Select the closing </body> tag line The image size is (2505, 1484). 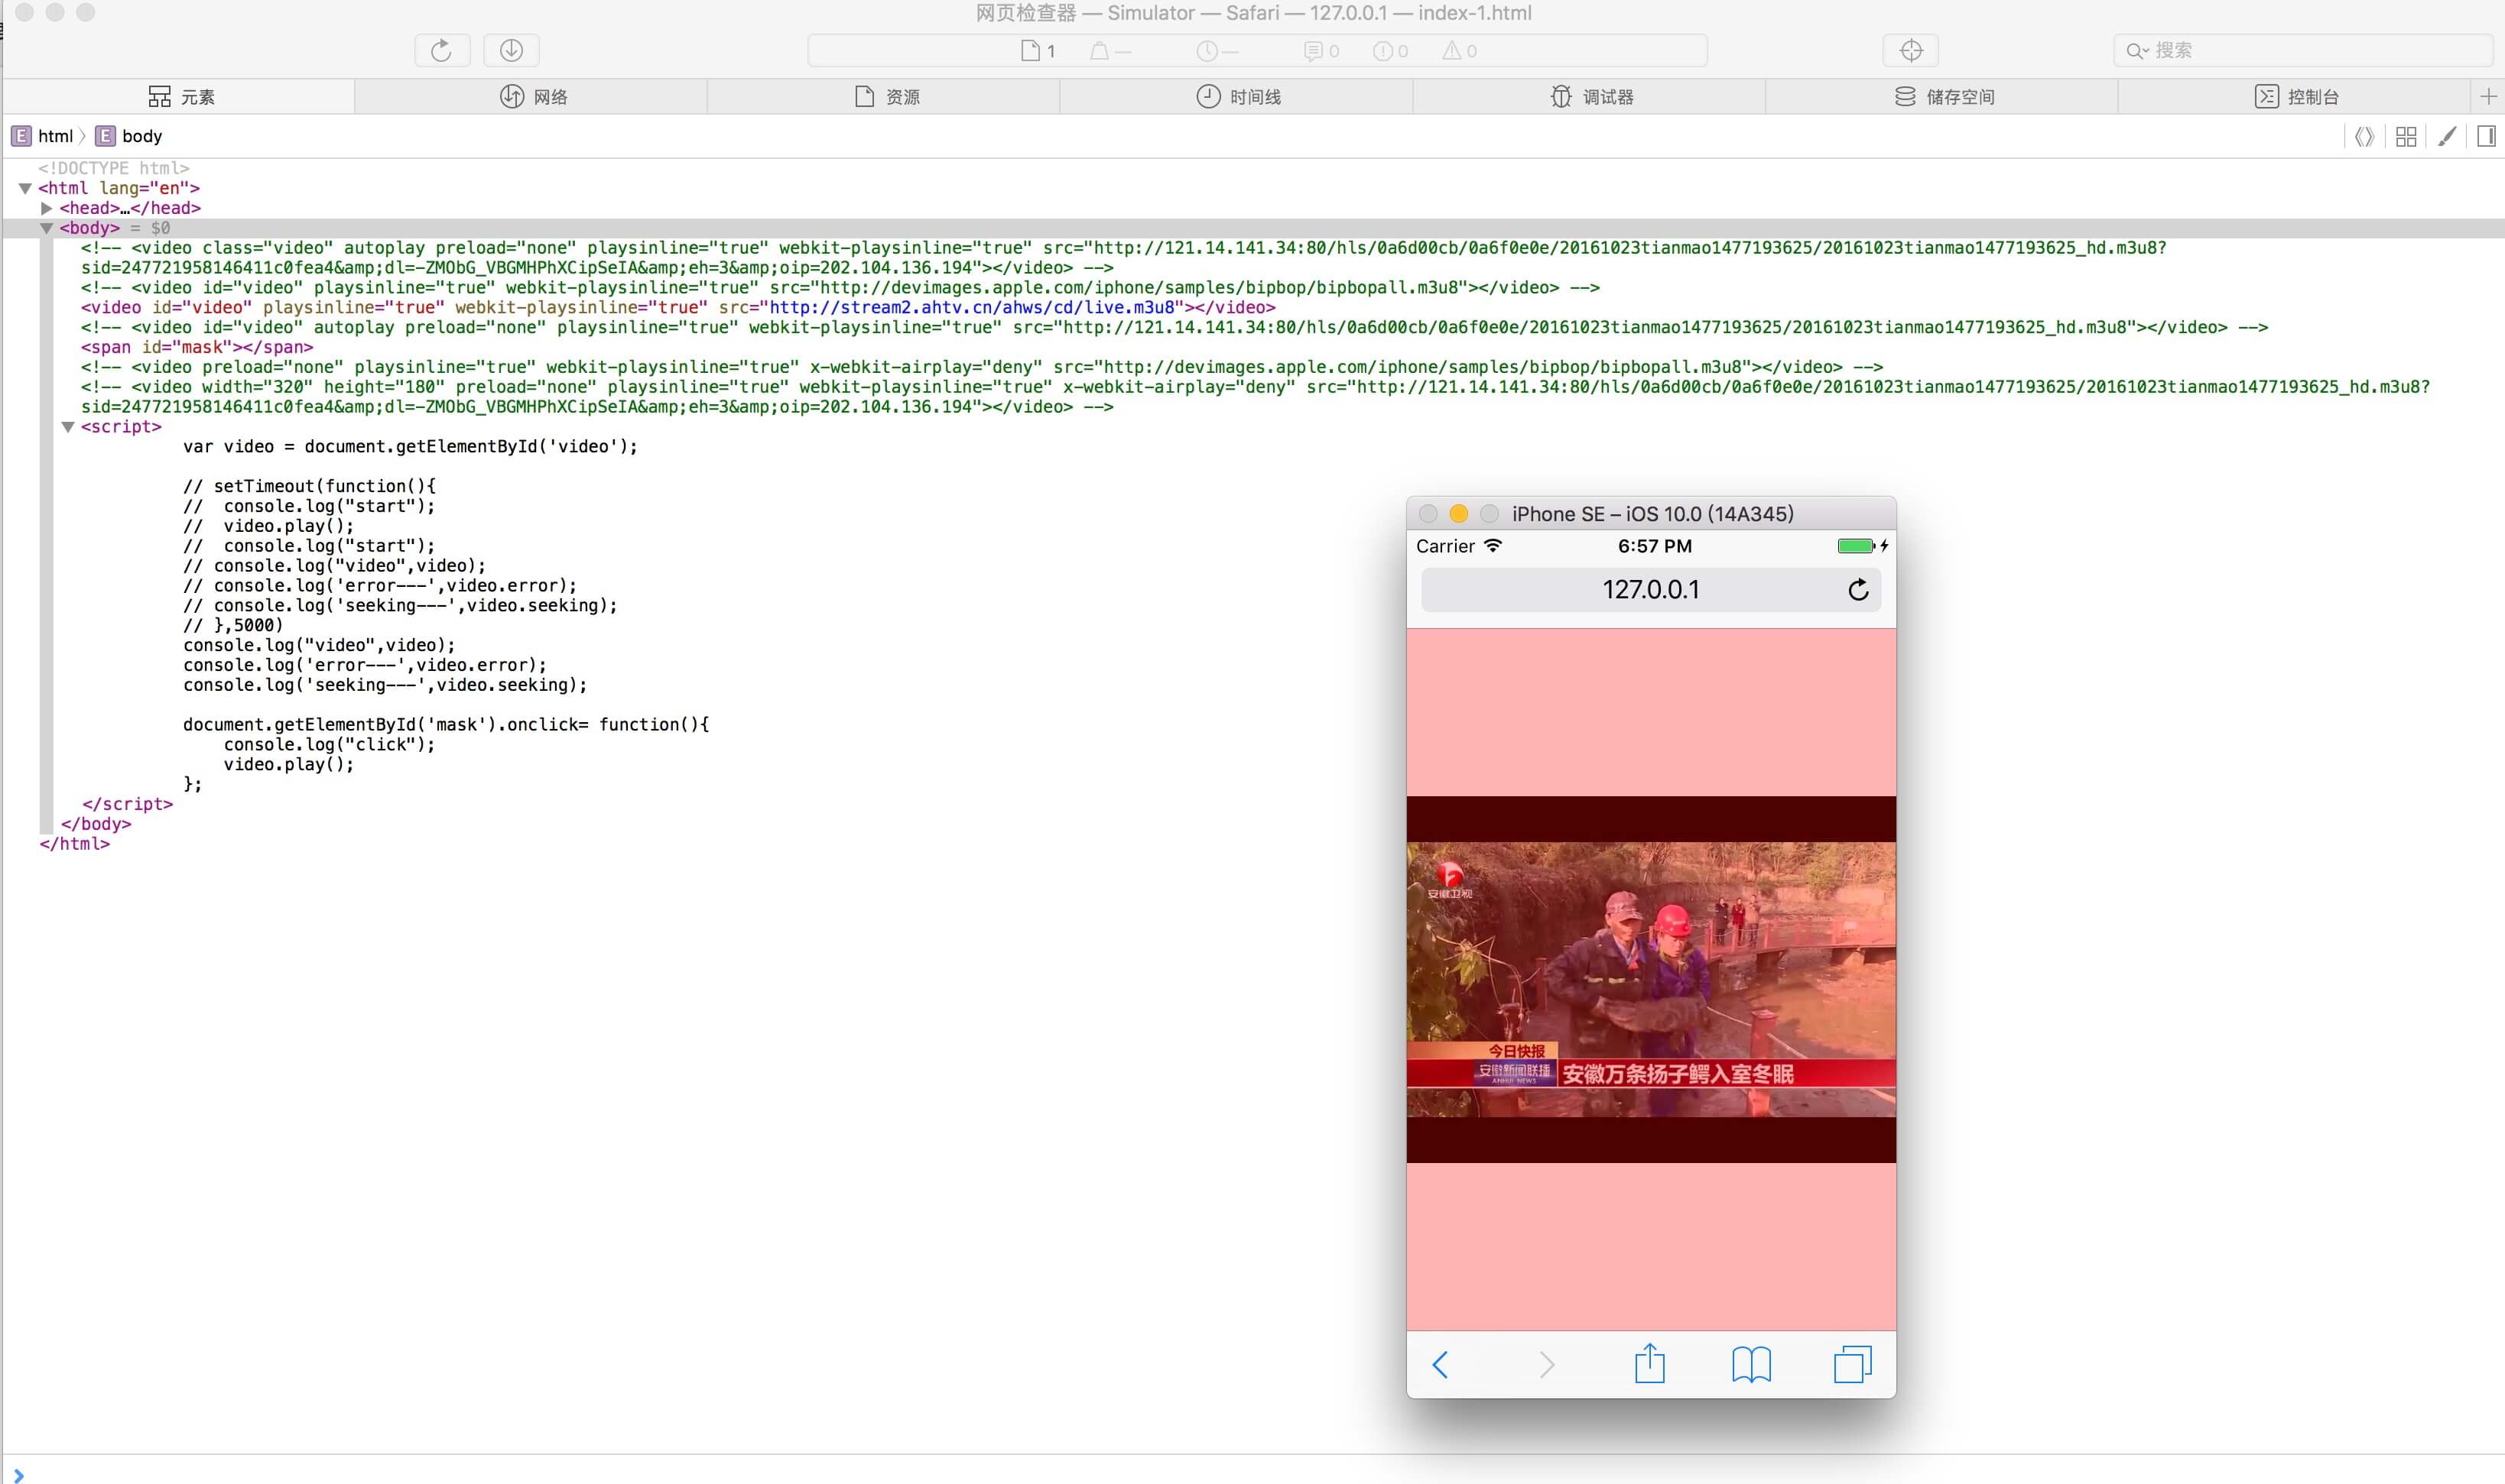tap(96, 824)
